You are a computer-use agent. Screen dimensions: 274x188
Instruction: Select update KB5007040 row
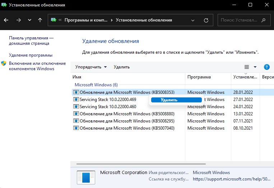(173, 128)
